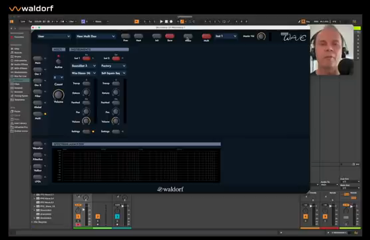The height and width of the screenshot is (240, 370).
Task: Open the Factory bank dropdown for Inst 2
Action: click(113, 66)
